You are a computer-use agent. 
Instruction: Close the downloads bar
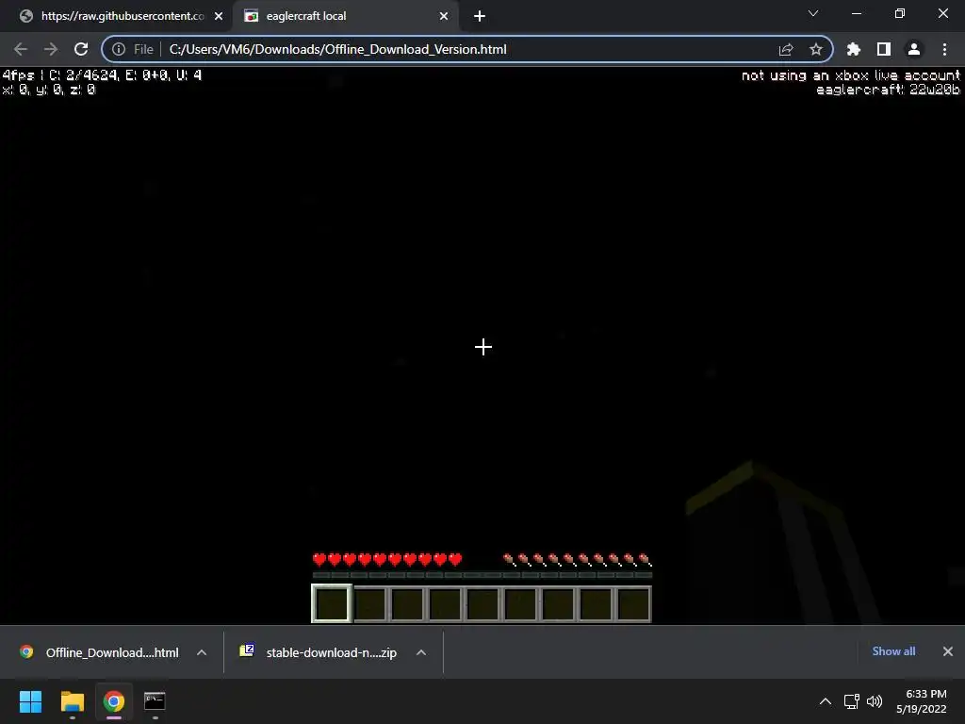pos(948,651)
